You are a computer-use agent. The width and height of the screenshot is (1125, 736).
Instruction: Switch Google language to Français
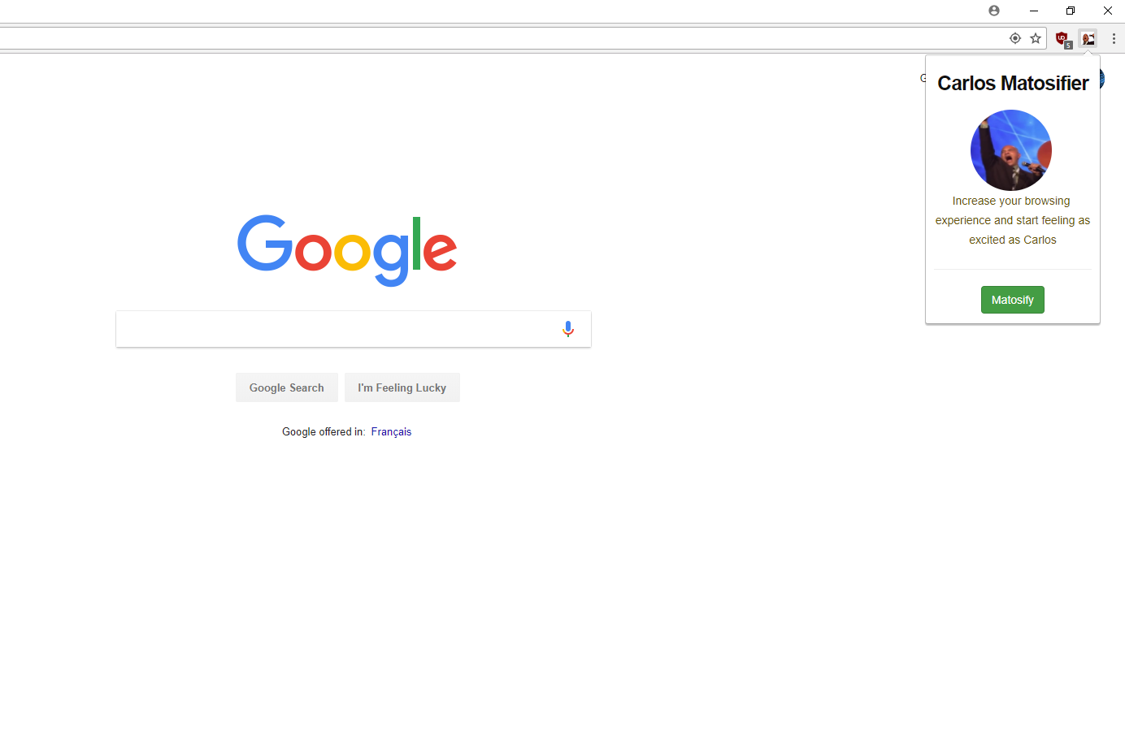point(391,431)
